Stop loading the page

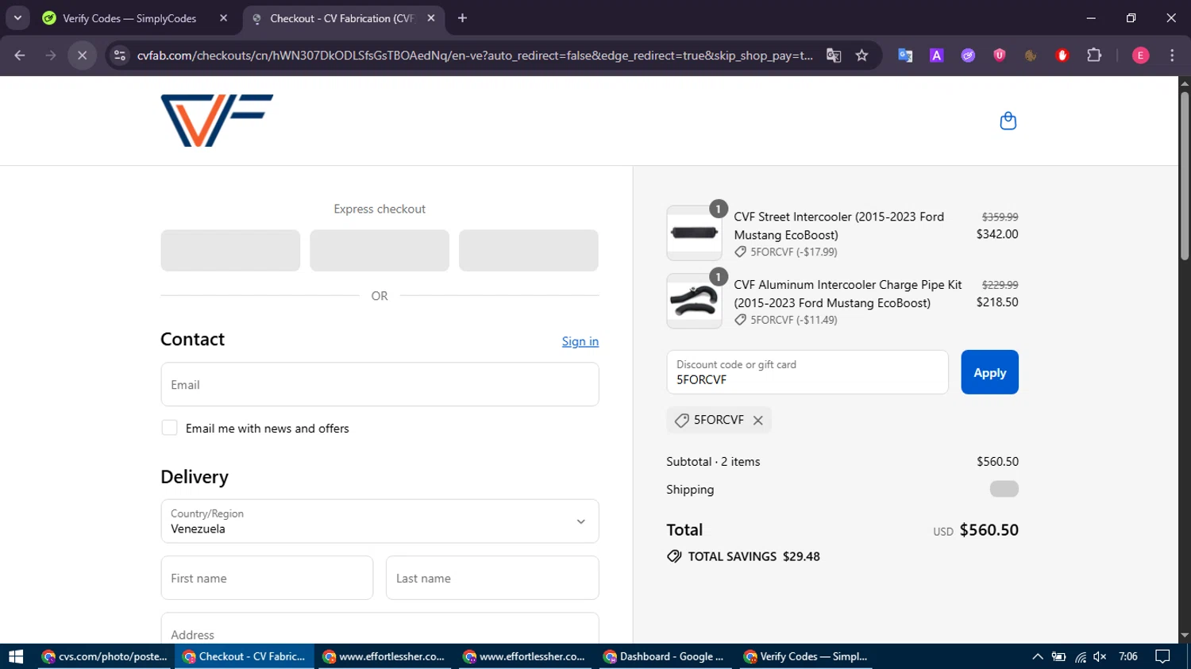pyautogui.click(x=82, y=56)
